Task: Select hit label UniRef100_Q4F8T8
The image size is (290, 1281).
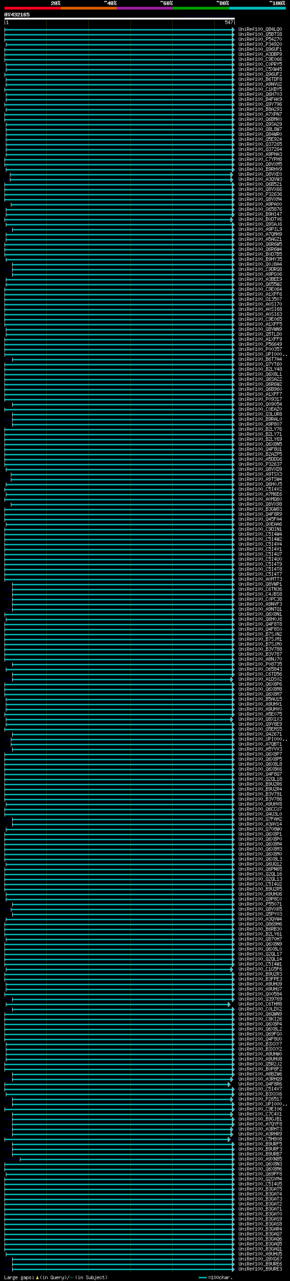Action: pyautogui.click(x=260, y=624)
